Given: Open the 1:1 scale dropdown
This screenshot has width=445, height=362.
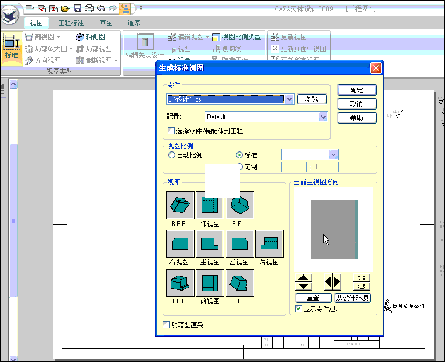Looking at the screenshot, I should pos(333,155).
